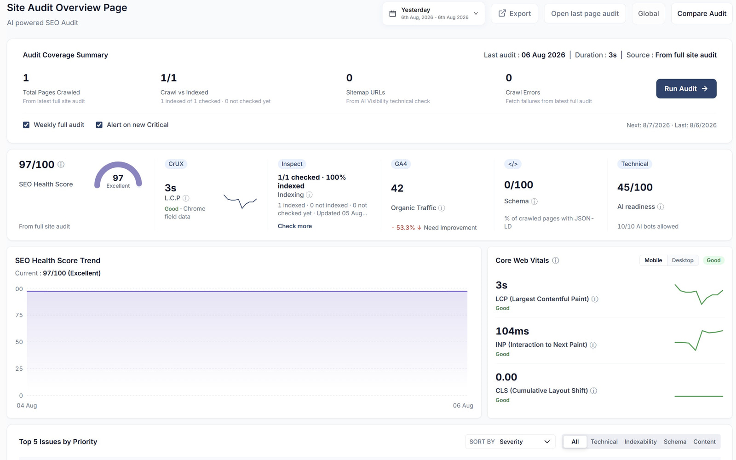This screenshot has width=736, height=460.
Task: Expand date picker chevron arrow
Action: [476, 13]
